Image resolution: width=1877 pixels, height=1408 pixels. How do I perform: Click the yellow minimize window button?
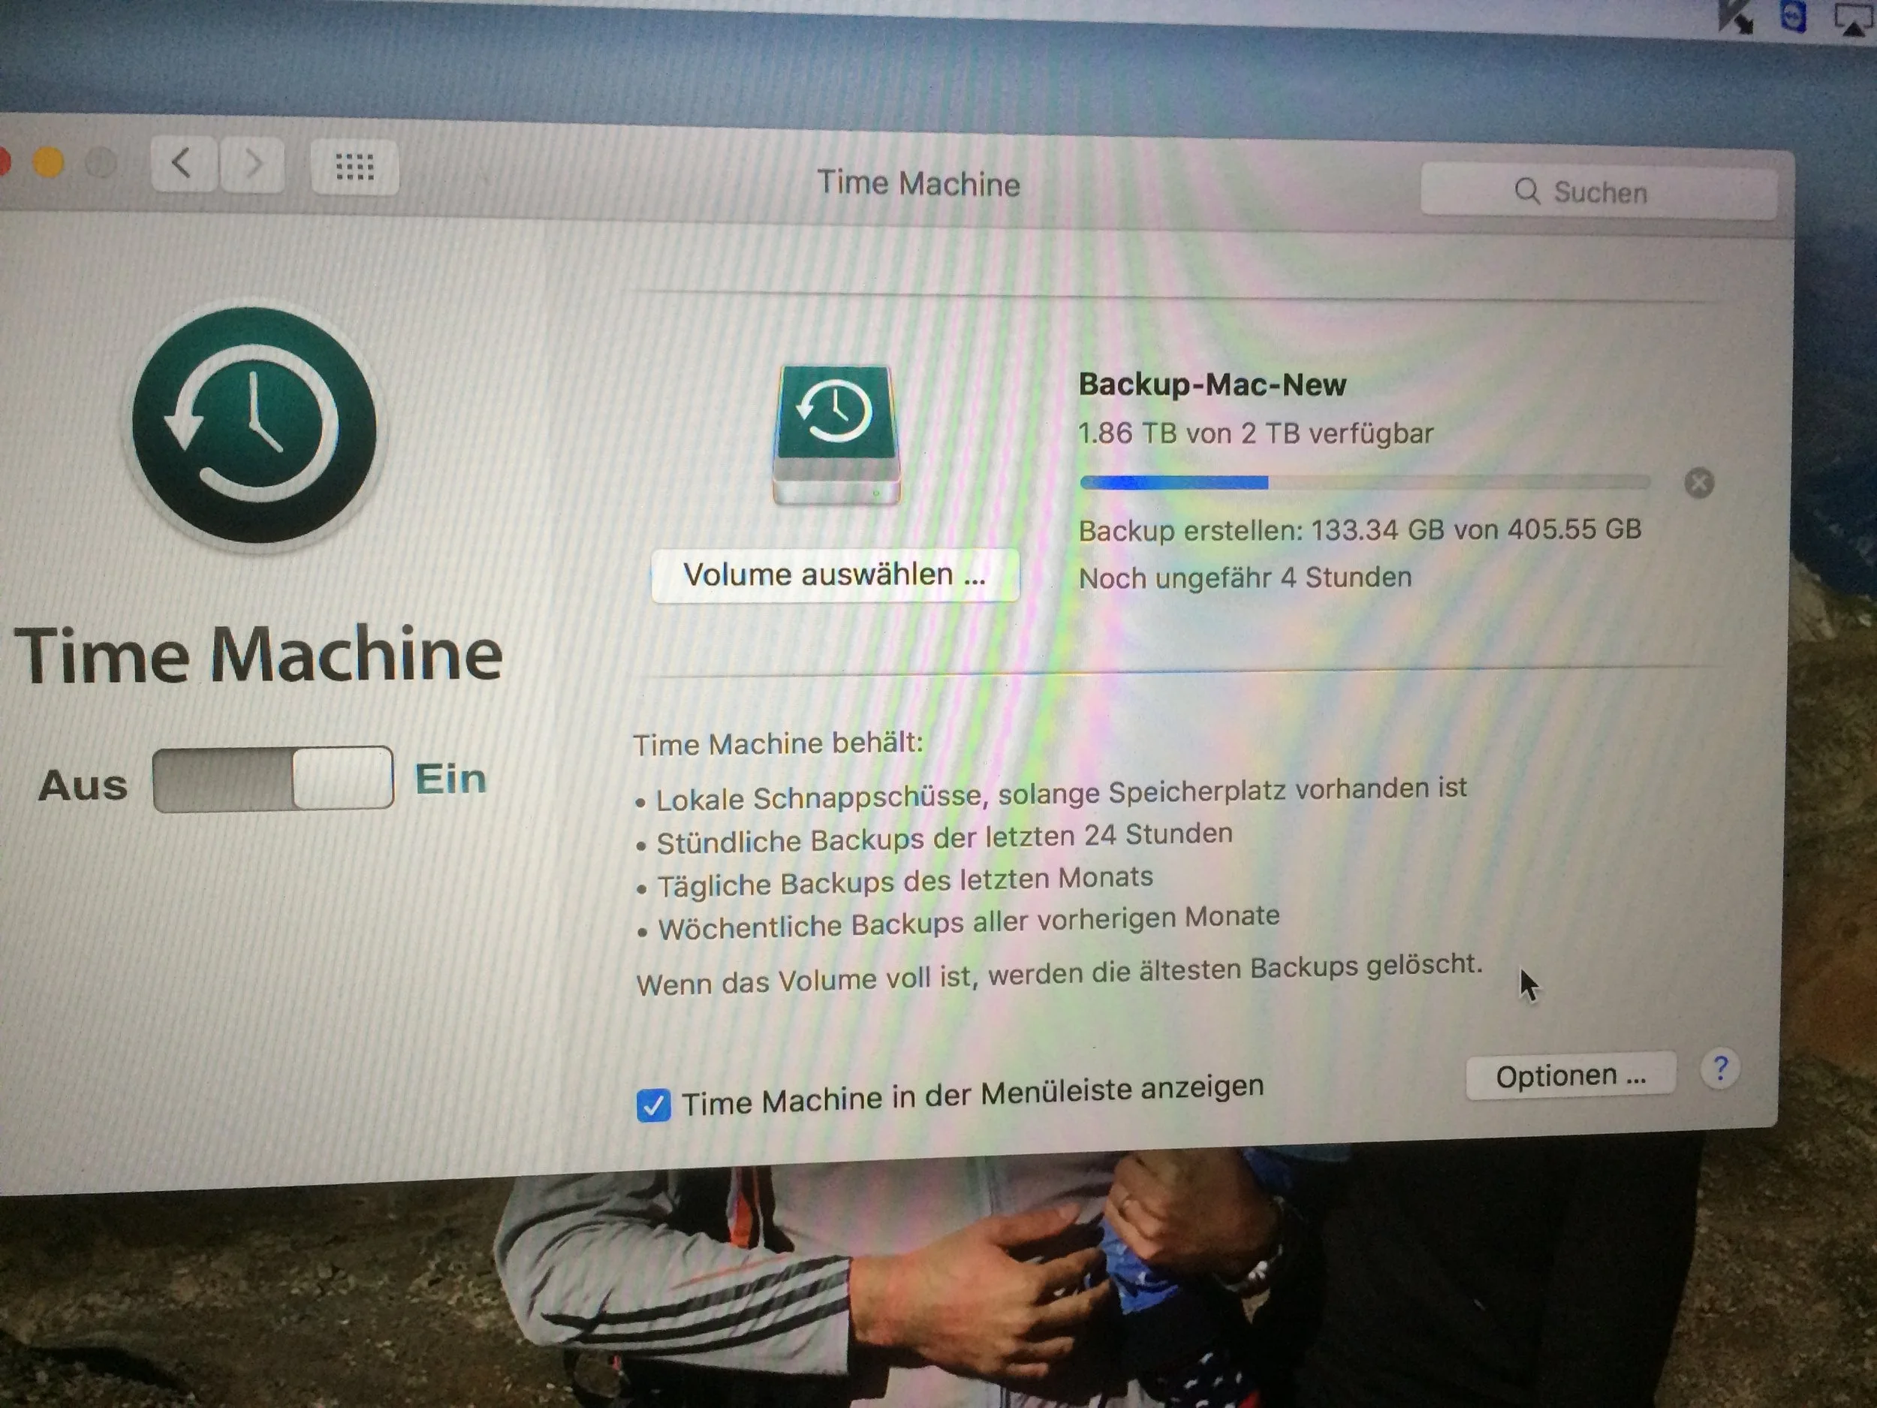(48, 162)
